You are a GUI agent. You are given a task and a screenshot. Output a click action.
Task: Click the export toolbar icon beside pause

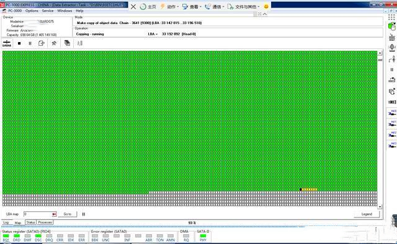click(x=42, y=43)
